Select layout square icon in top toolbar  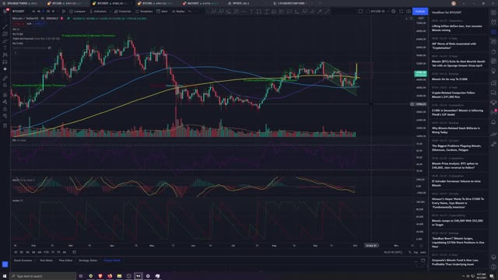[x=360, y=11]
